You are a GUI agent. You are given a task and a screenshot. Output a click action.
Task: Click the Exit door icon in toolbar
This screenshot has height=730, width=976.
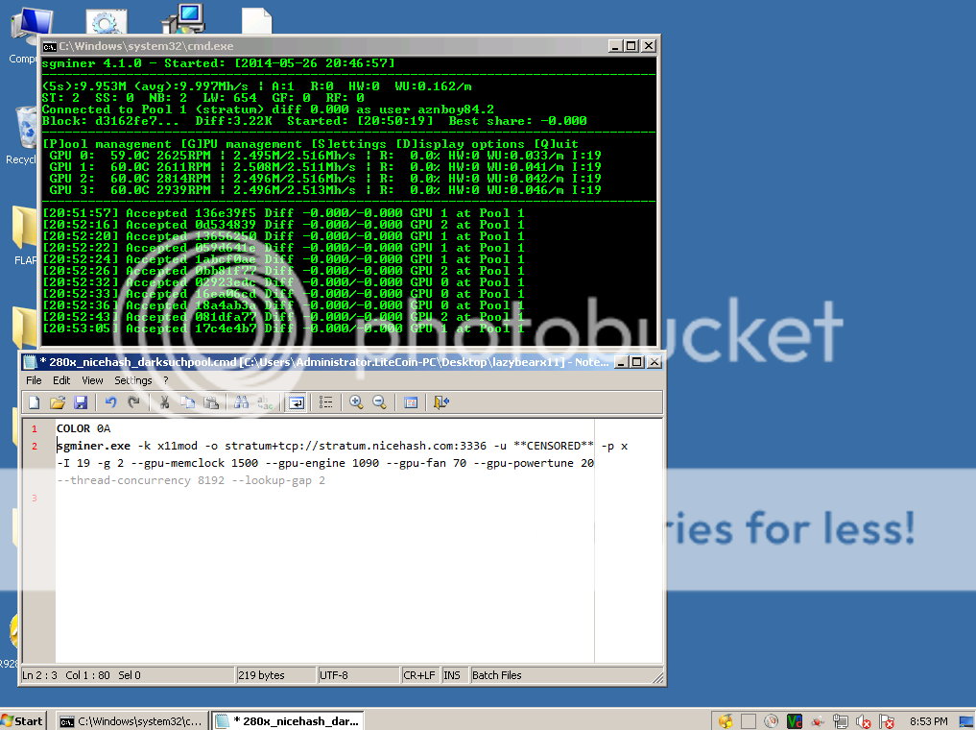pos(441,402)
